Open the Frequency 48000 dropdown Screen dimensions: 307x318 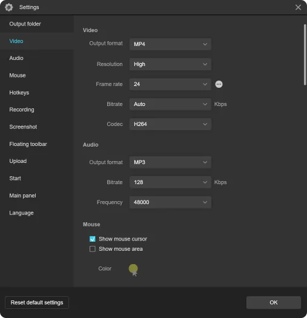click(x=170, y=202)
